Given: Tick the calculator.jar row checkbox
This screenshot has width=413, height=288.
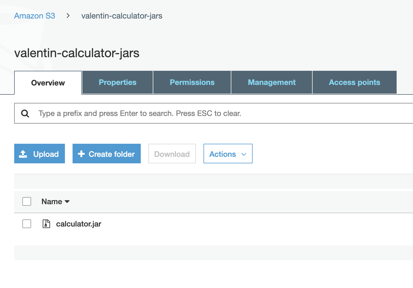Looking at the screenshot, I should [27, 224].
